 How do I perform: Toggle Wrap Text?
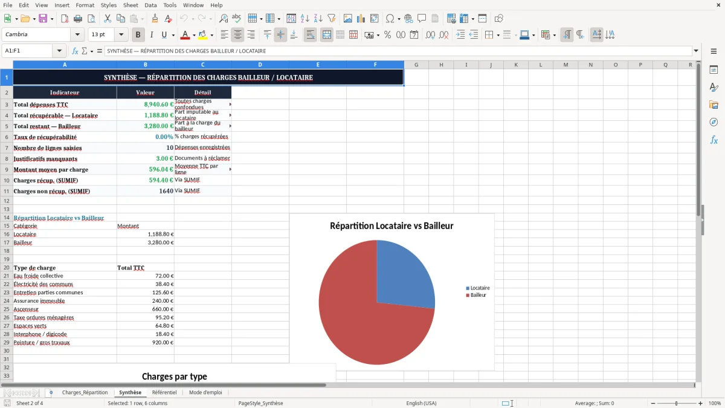click(x=310, y=35)
